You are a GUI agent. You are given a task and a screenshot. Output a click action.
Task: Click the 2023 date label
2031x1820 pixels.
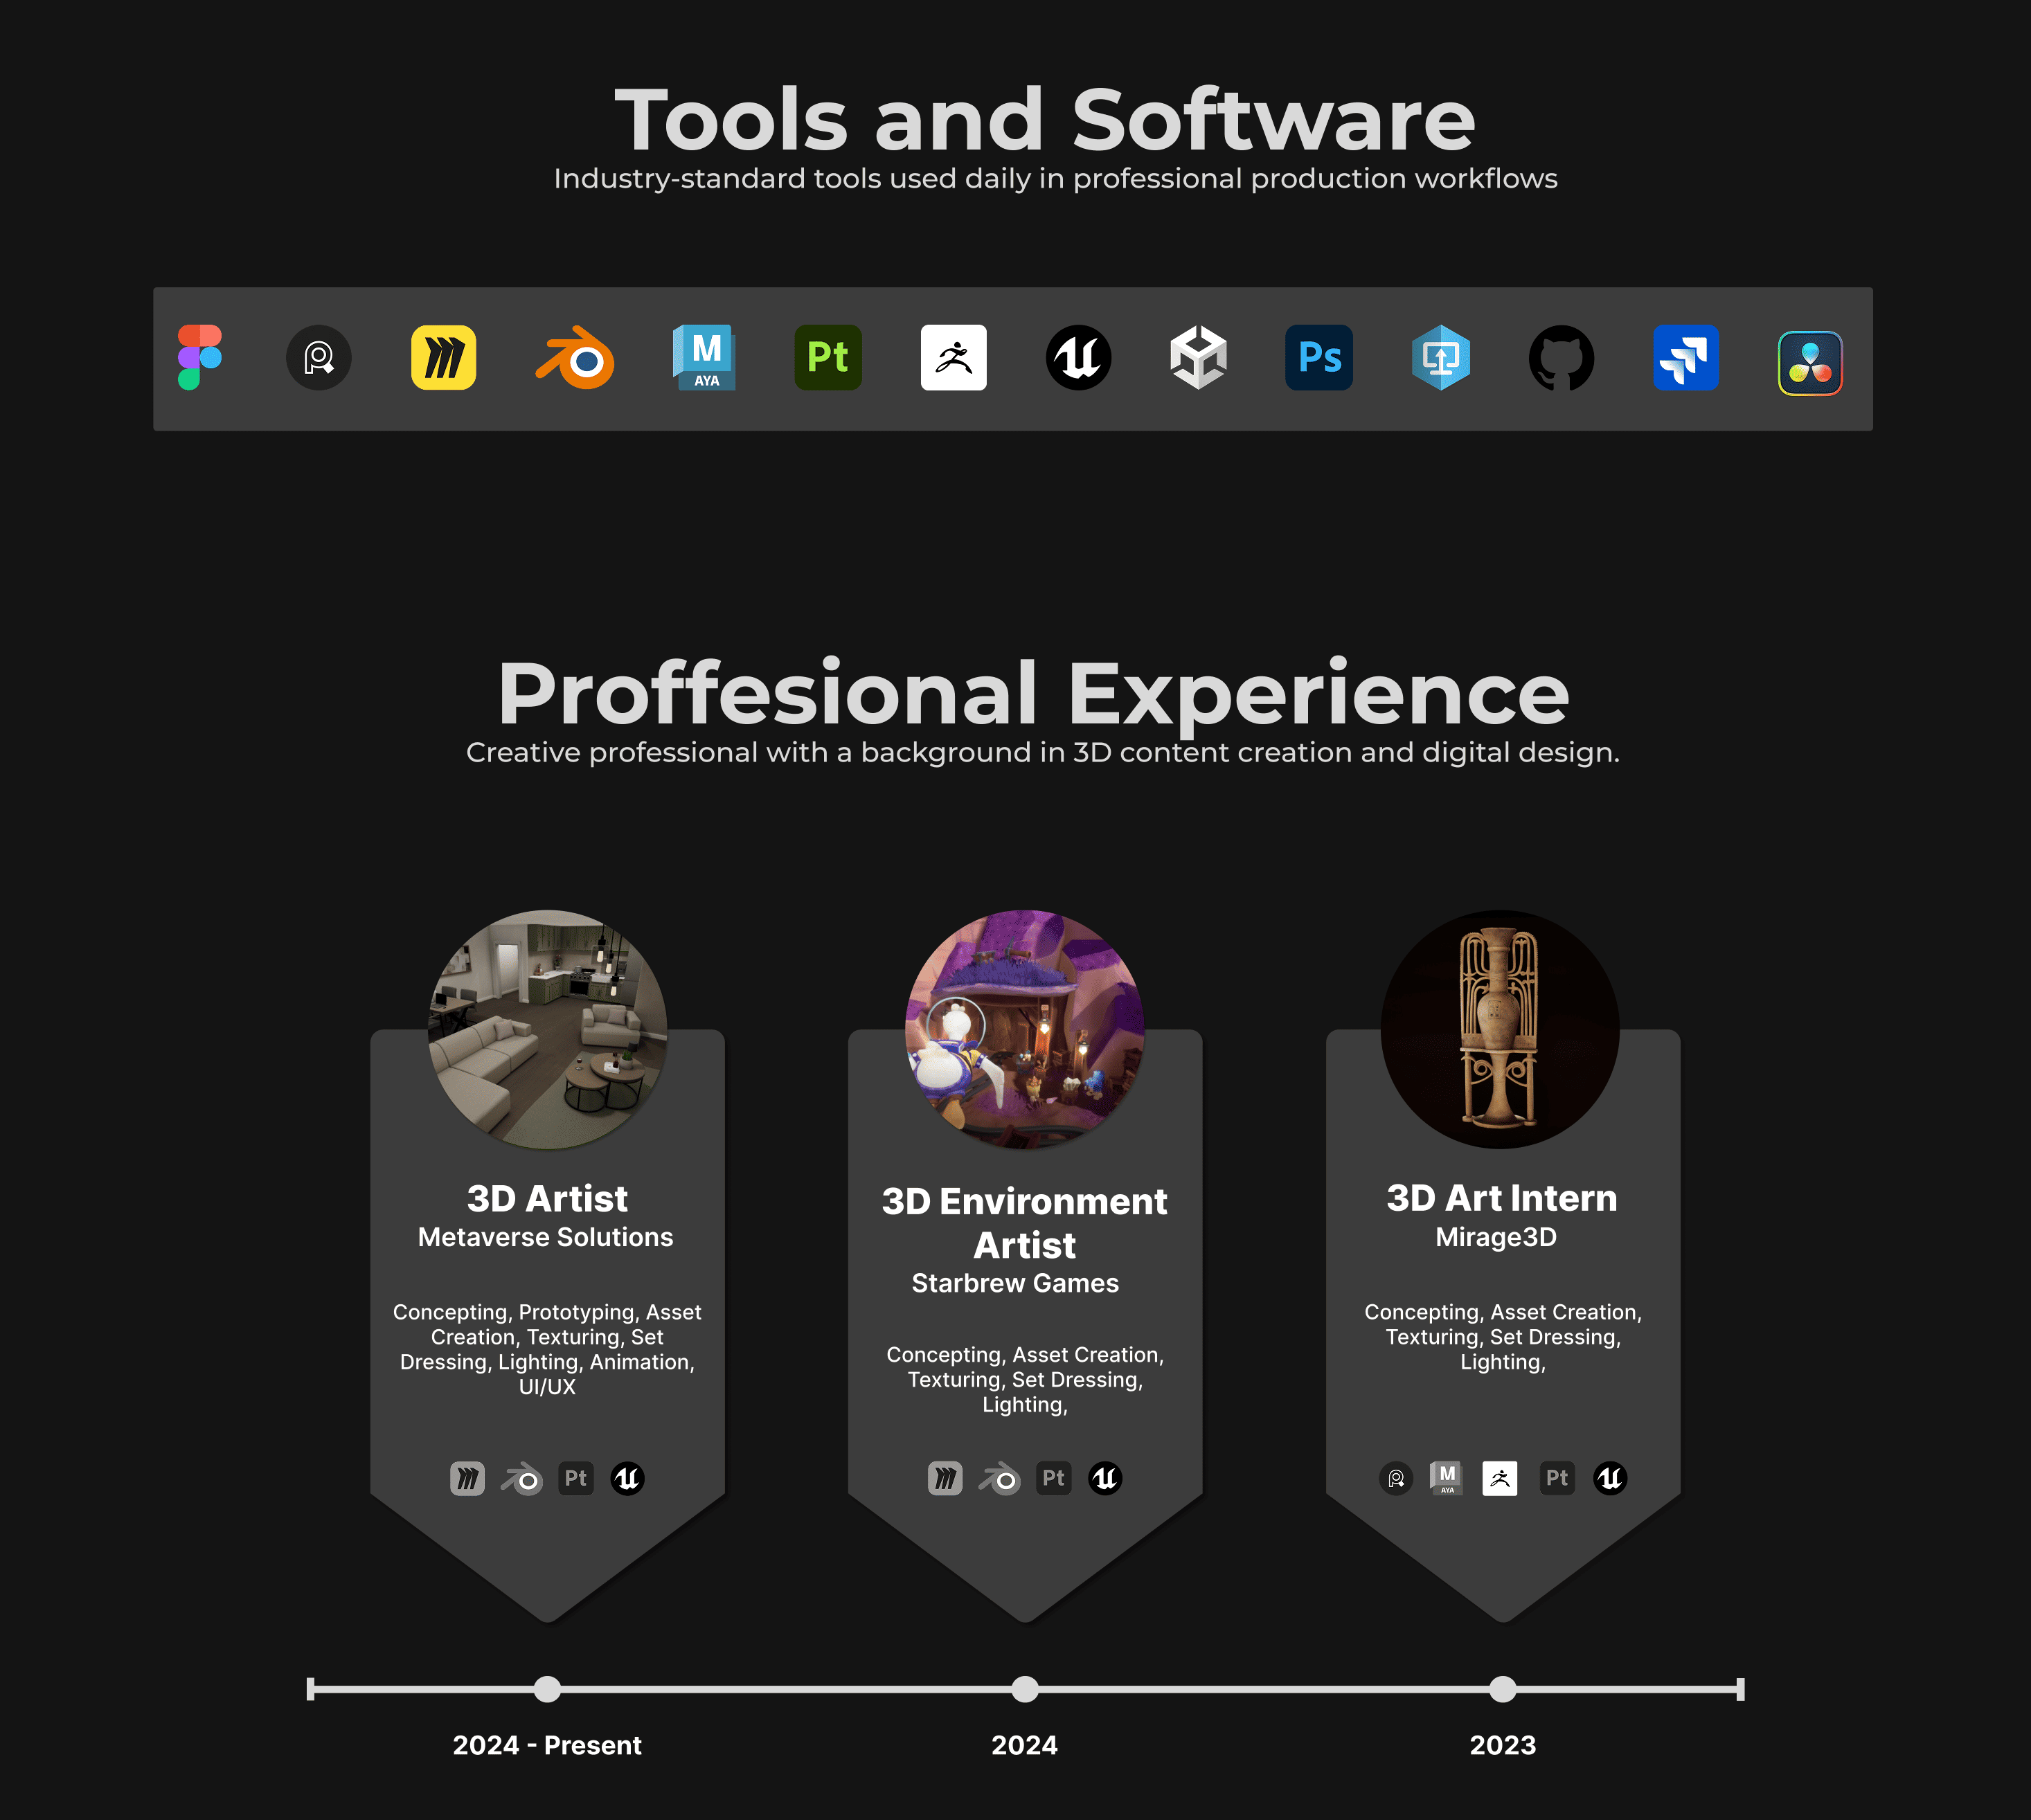[x=1503, y=1745]
